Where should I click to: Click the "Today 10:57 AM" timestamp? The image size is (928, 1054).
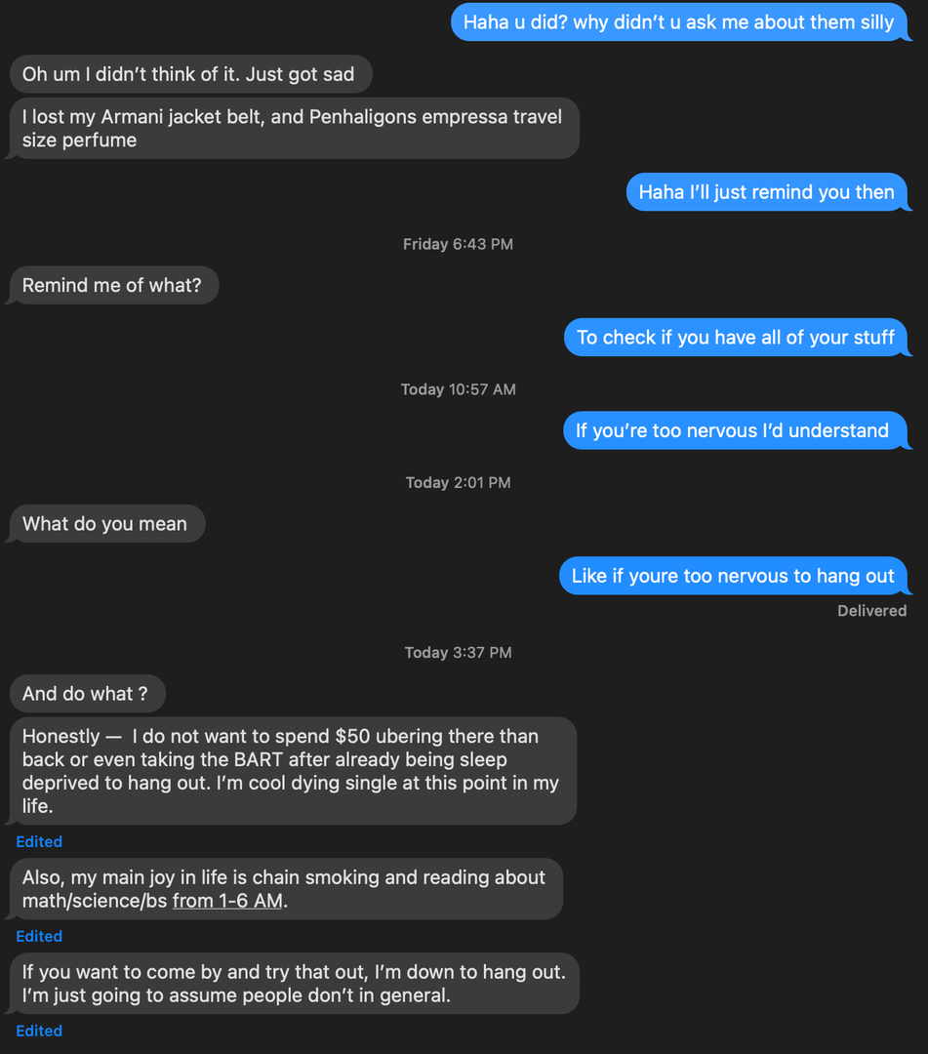pos(458,389)
